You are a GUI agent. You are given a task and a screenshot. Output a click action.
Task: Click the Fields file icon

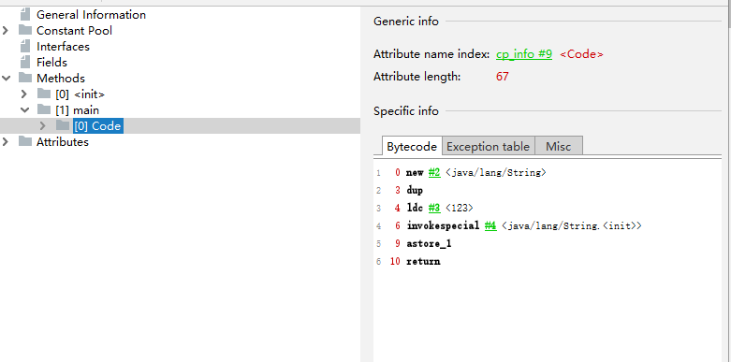pyautogui.click(x=25, y=62)
